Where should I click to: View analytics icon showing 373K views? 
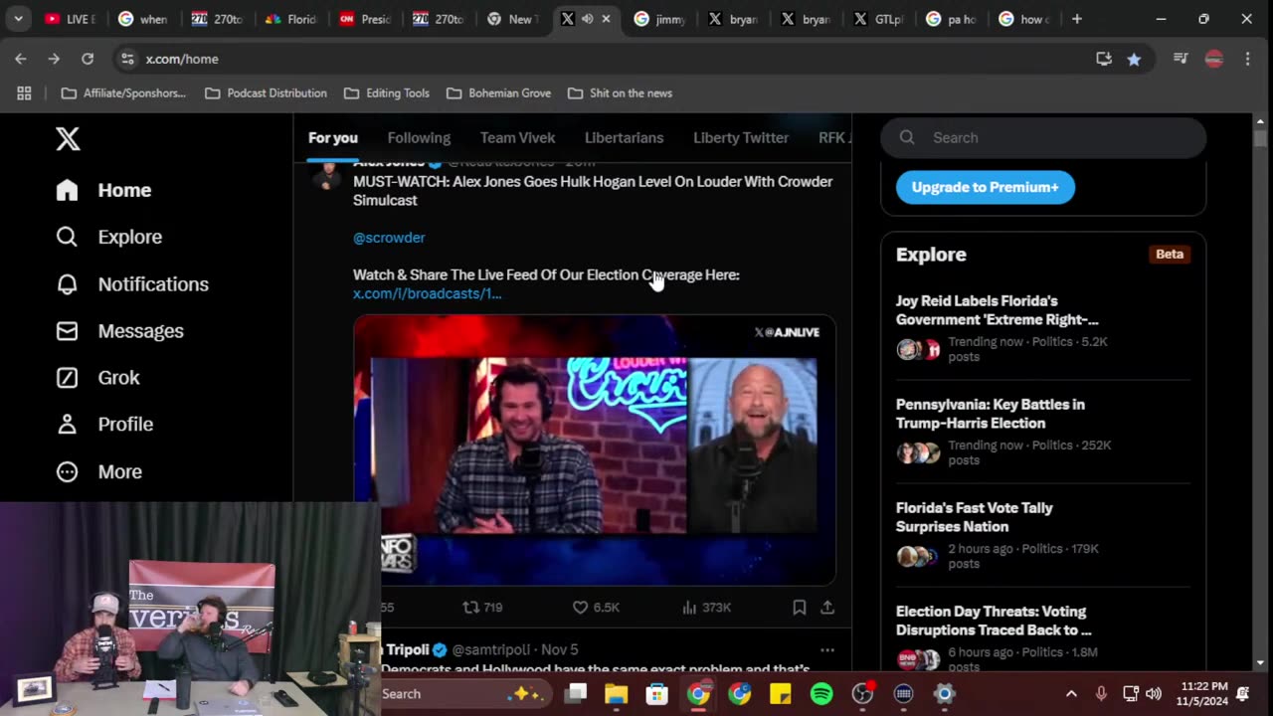[706, 607]
